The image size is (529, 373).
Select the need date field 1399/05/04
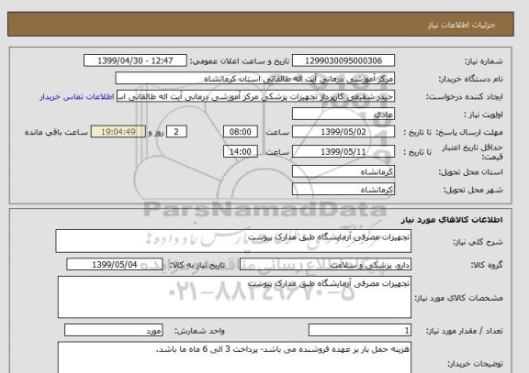point(115,265)
